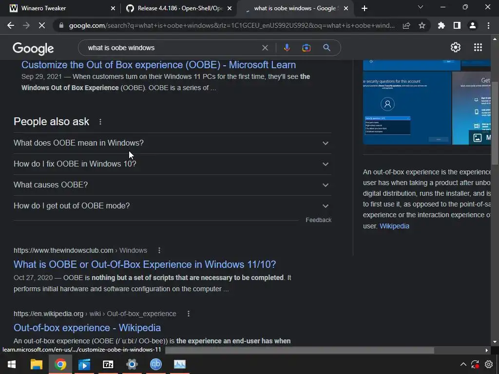Open the Chrome extensions puzzle menu
This screenshot has width=499, height=374.
click(x=441, y=25)
